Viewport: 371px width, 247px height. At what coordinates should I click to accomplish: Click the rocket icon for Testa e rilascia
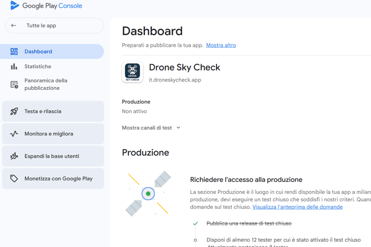(14, 111)
